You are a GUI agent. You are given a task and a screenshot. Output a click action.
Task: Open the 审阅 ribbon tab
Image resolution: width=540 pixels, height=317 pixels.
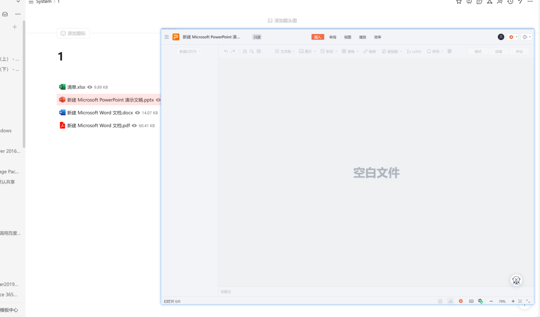pos(332,37)
